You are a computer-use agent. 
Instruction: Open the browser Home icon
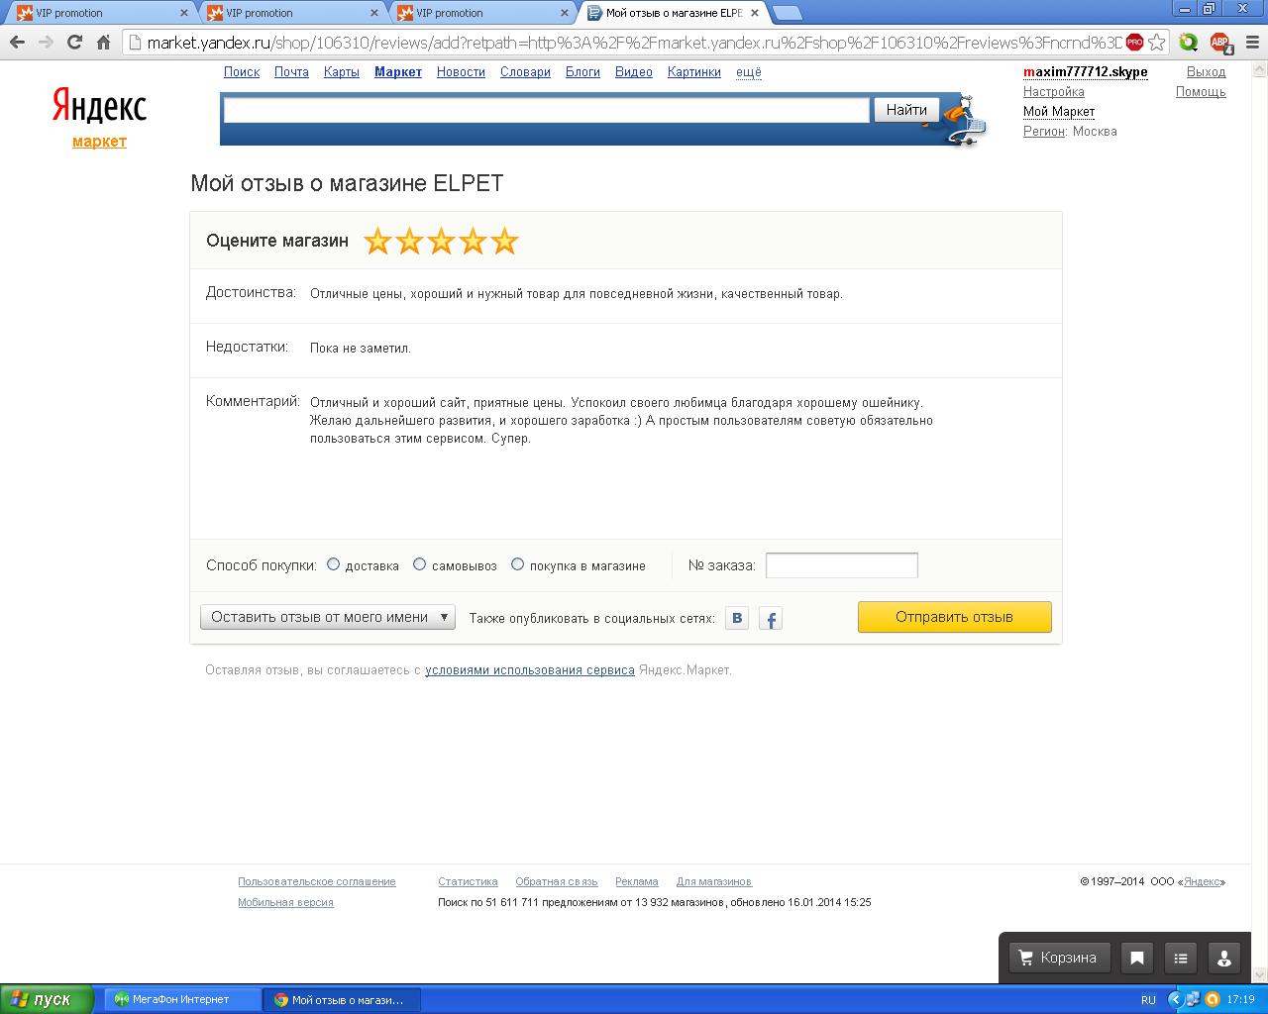tap(103, 43)
